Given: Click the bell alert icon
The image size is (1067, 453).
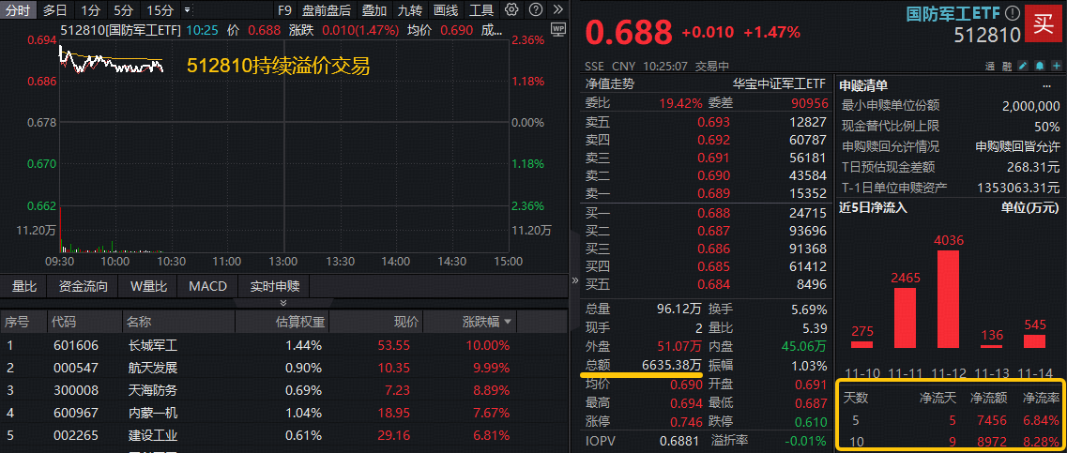Looking at the screenshot, I should [1038, 67].
